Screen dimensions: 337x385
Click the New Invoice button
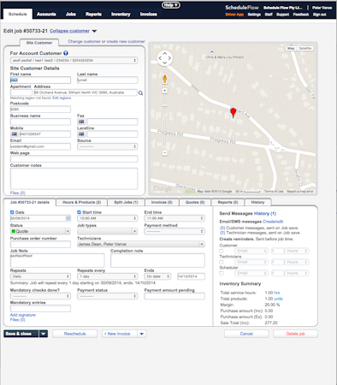[x=120, y=334]
